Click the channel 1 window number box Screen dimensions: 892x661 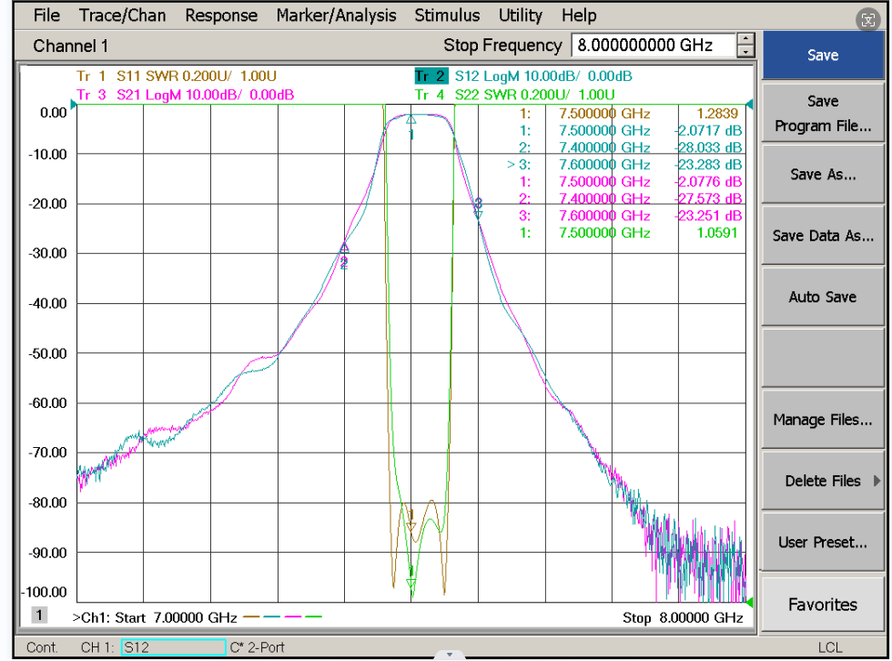[38, 615]
